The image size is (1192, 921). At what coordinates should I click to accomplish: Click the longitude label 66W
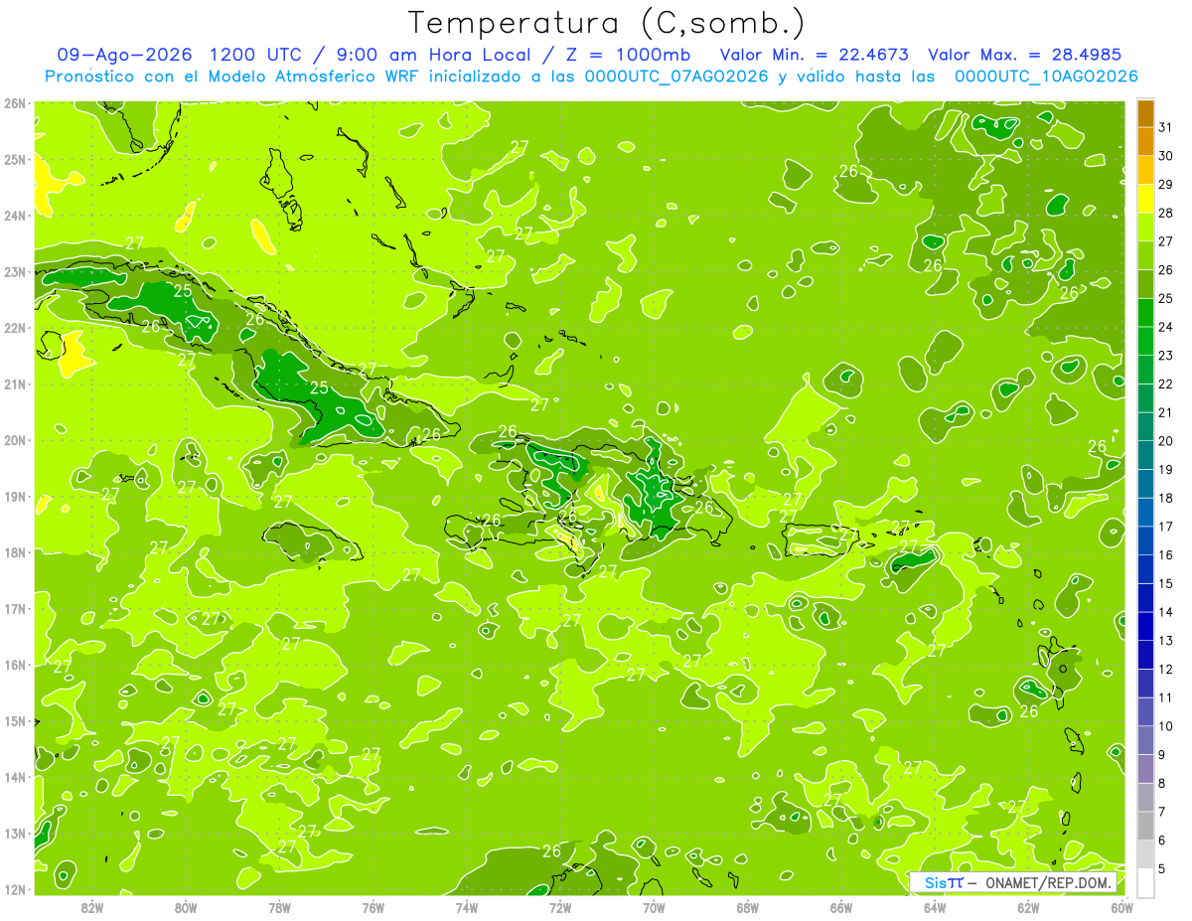[841, 907]
